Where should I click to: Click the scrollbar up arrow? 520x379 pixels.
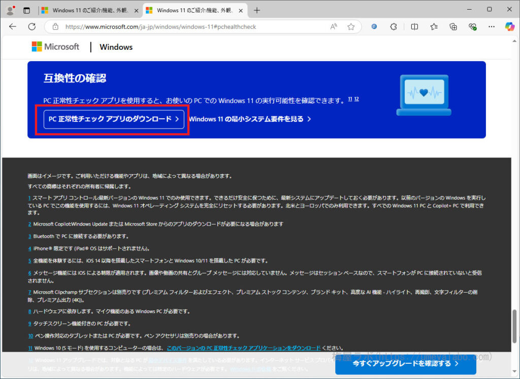pos(514,41)
